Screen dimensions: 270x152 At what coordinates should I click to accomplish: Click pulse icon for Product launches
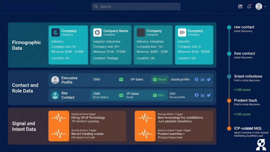(145, 134)
